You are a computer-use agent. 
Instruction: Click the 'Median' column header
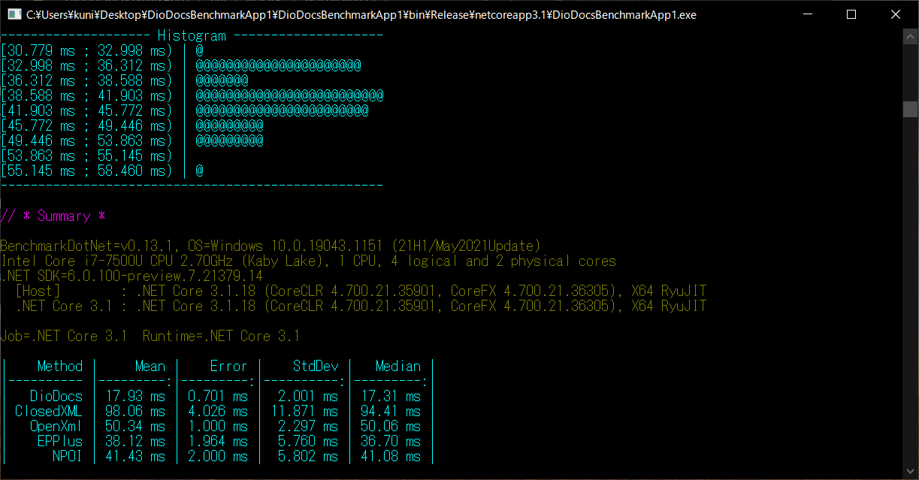398,366
